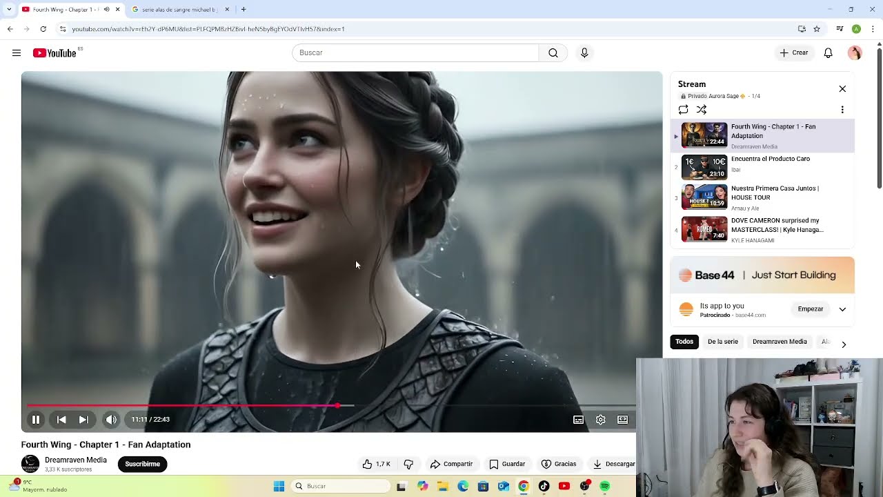The image size is (883, 497).
Task: Open Microsoft Edge from the taskbar
Action: pos(463,486)
